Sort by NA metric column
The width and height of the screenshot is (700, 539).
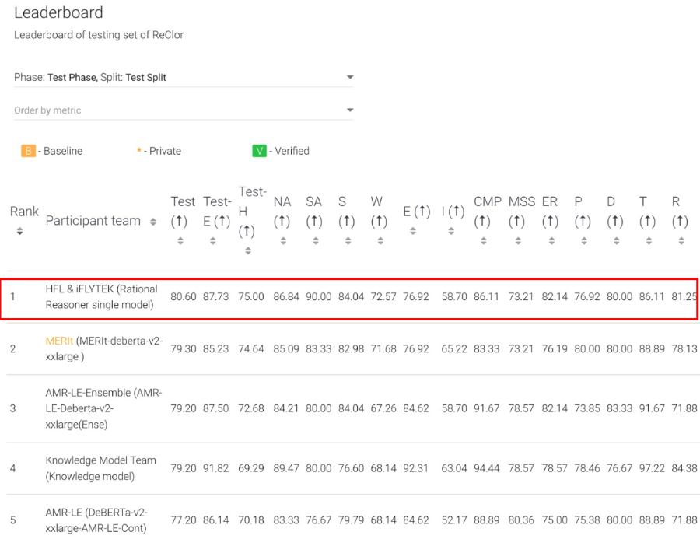283,240
